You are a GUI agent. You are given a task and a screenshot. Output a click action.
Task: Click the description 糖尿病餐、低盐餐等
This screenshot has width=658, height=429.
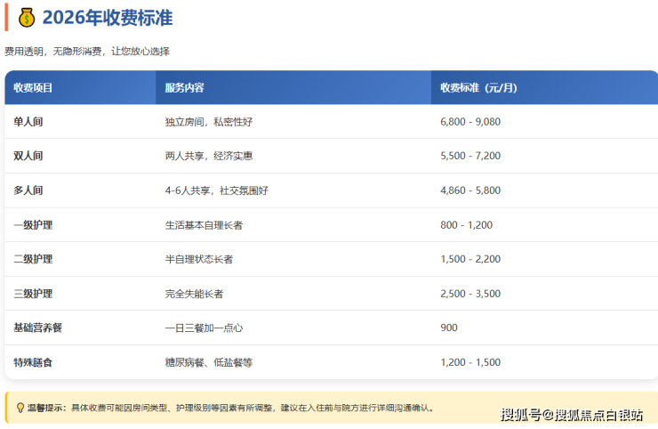[x=209, y=362]
